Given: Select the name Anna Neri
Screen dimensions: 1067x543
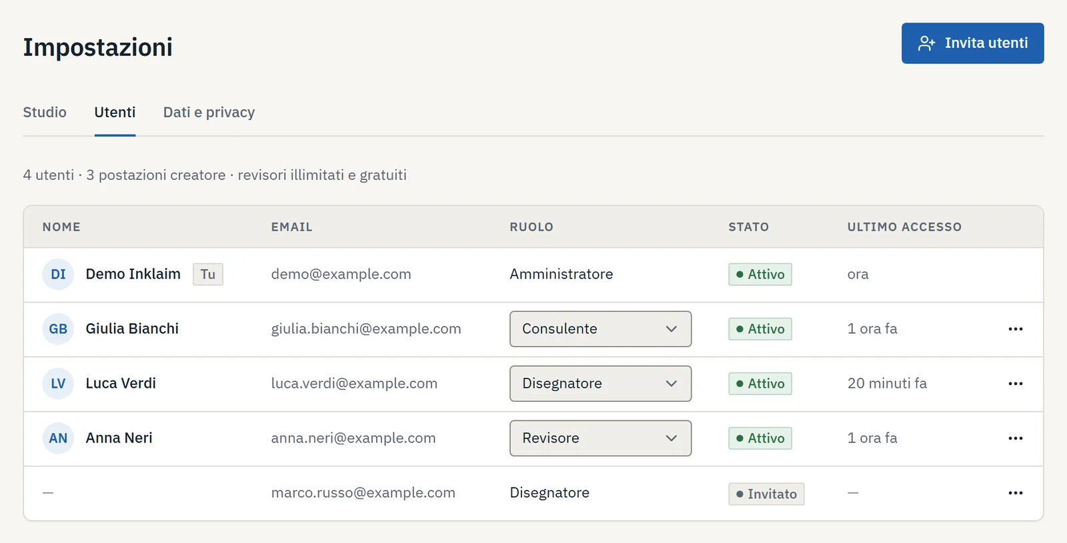Looking at the screenshot, I should click(x=119, y=438).
